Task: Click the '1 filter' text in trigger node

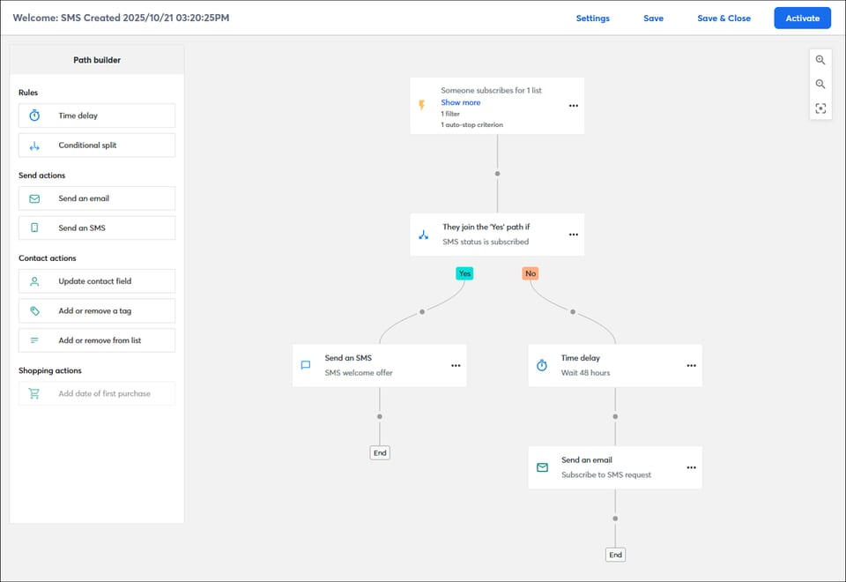Action: (x=450, y=114)
